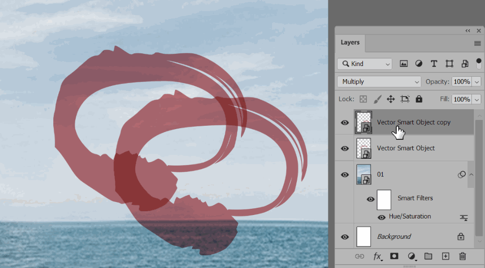
Task: Add a layer mask icon
Action: coord(394,256)
